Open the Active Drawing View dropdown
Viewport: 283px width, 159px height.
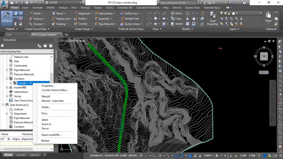point(27,52)
